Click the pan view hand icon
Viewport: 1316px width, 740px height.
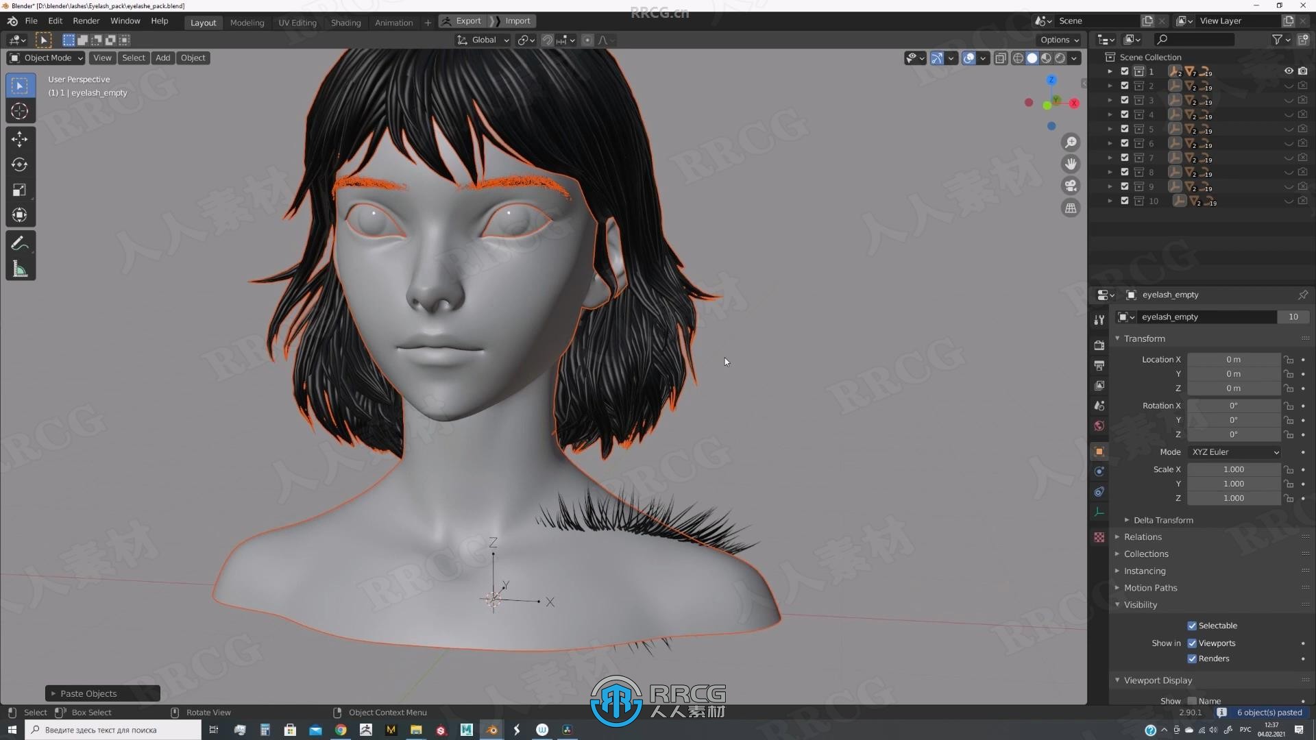(x=1071, y=164)
